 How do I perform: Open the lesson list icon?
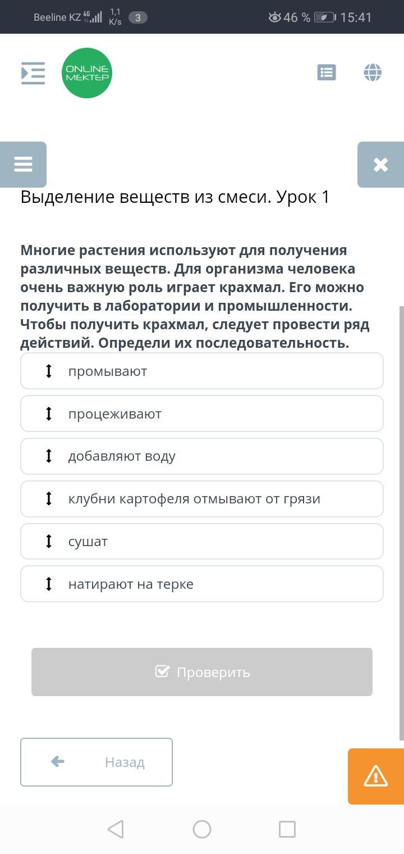tap(327, 72)
